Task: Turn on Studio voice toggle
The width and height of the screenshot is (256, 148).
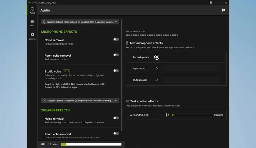Action: 116,71
